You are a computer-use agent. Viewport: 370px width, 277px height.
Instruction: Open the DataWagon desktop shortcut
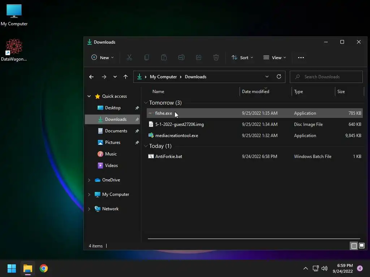pyautogui.click(x=14, y=50)
